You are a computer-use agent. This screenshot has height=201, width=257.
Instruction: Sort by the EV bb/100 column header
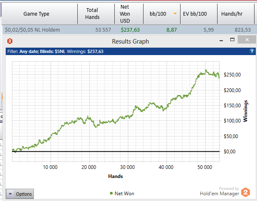[199, 14]
